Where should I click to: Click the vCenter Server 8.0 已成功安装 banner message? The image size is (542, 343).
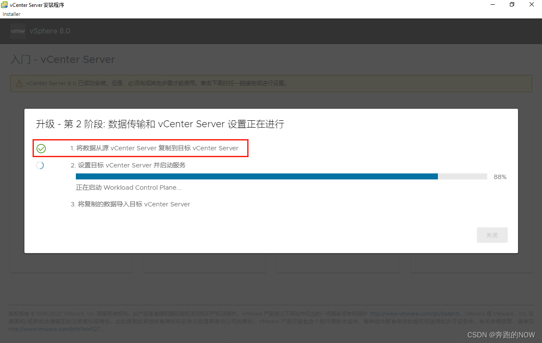156,84
